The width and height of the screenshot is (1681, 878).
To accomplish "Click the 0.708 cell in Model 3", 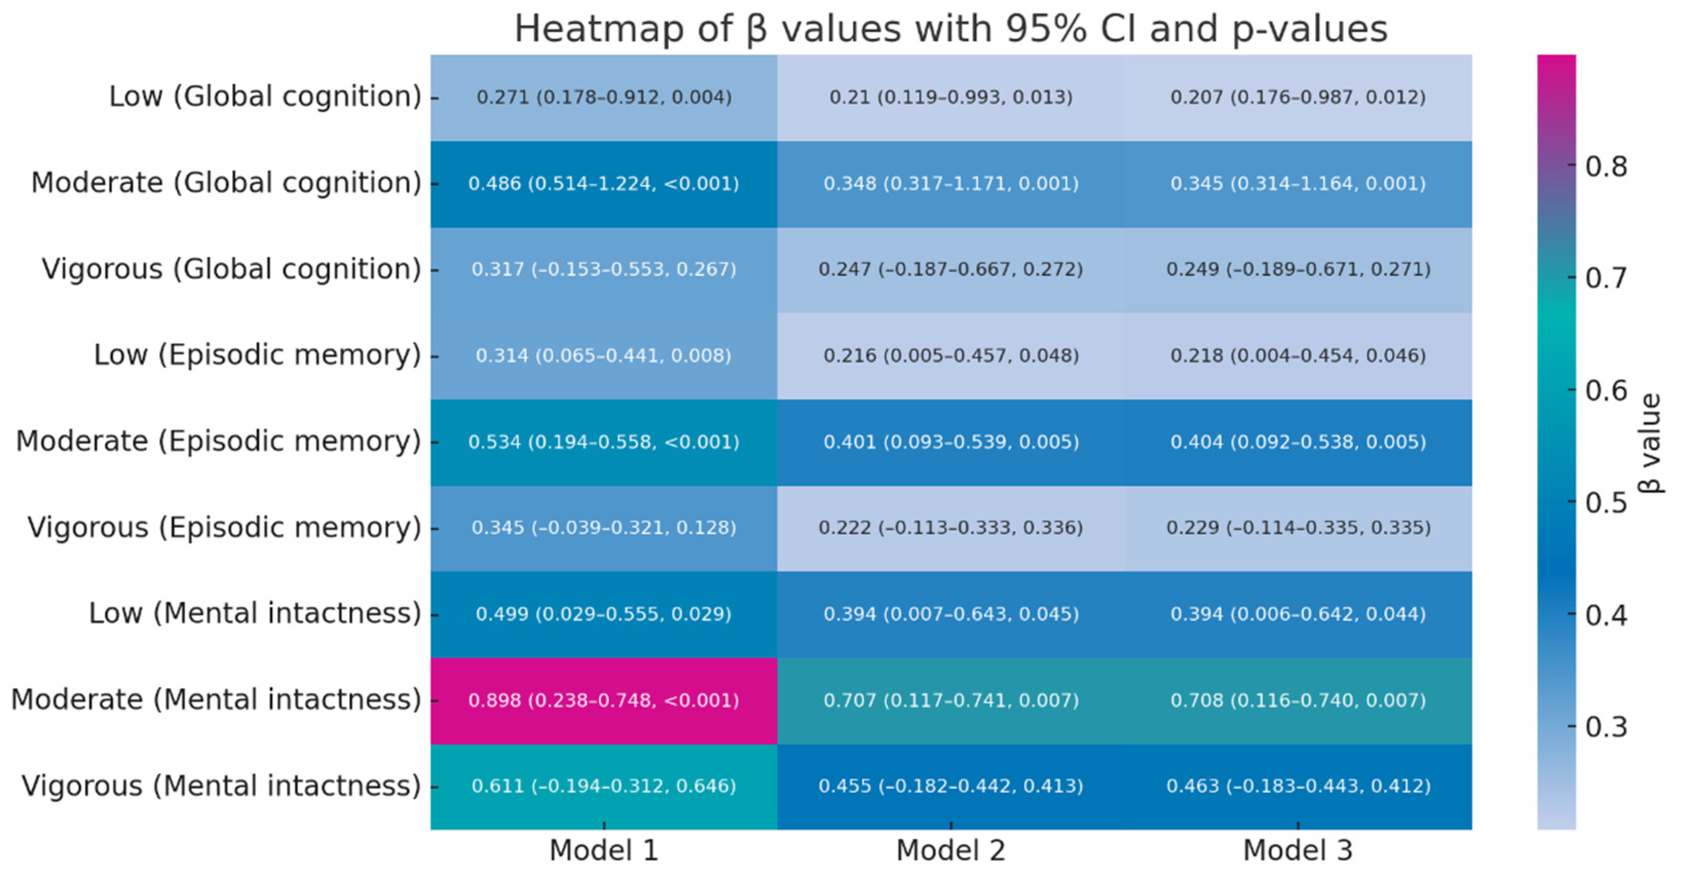I will [1297, 700].
